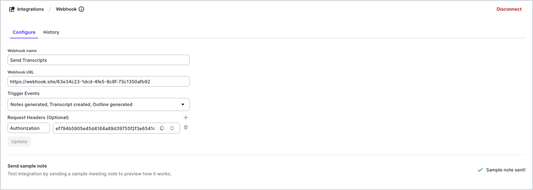Click into the Webhook URL field
Screen dimensions: 533x190
(98, 82)
